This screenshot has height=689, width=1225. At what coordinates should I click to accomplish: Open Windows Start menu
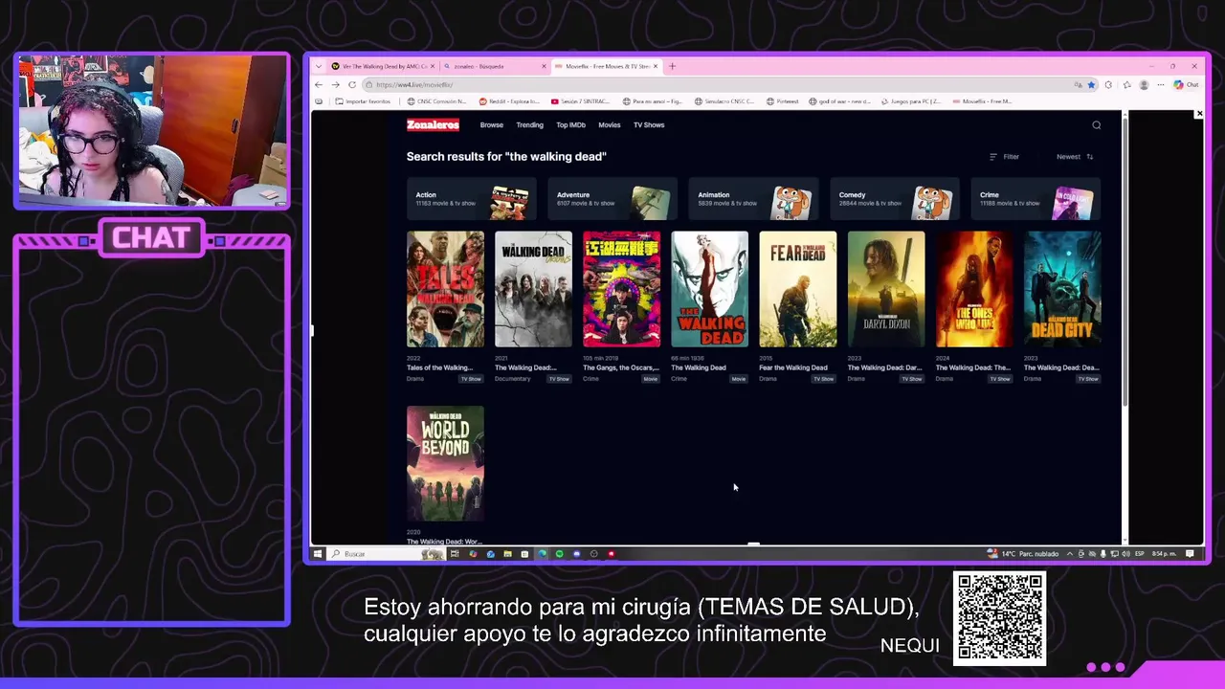(318, 554)
